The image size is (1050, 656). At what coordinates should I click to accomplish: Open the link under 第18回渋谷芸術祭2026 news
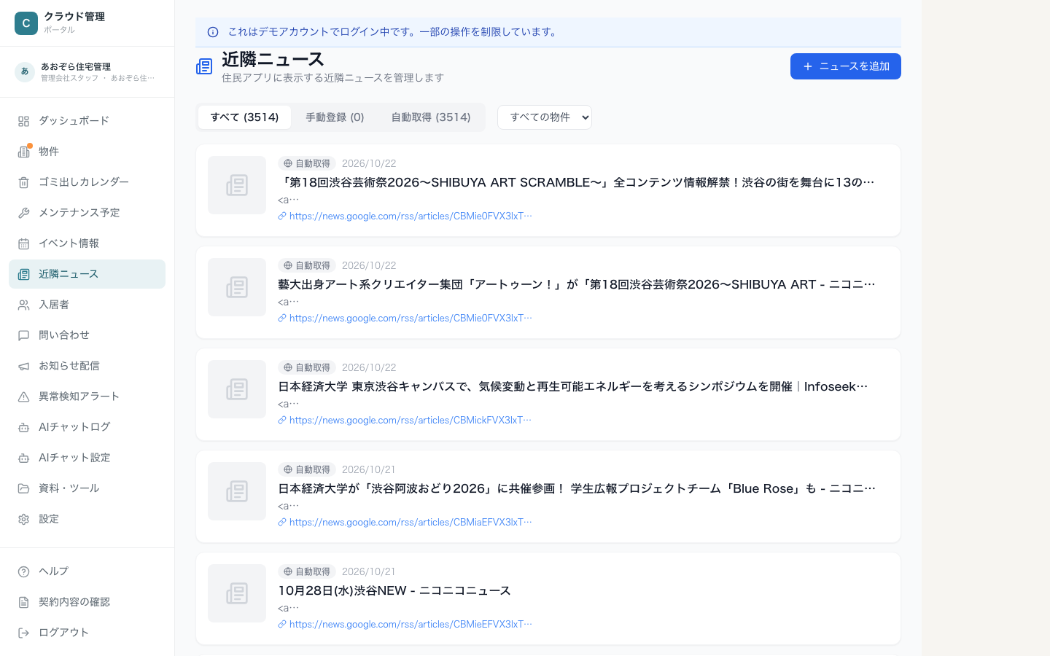pos(411,216)
